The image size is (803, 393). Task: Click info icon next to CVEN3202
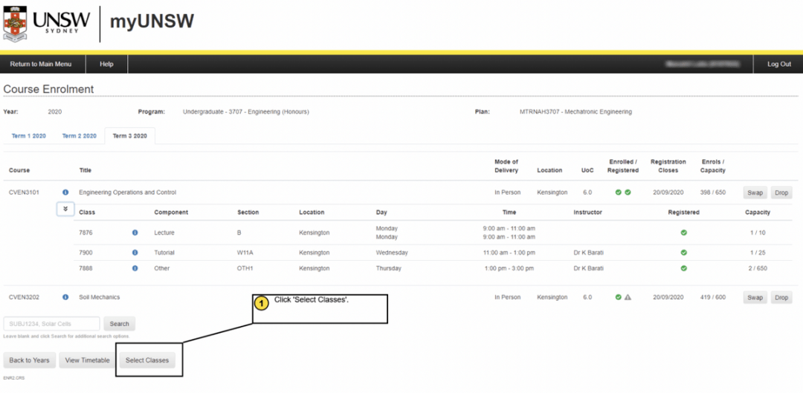pos(65,297)
